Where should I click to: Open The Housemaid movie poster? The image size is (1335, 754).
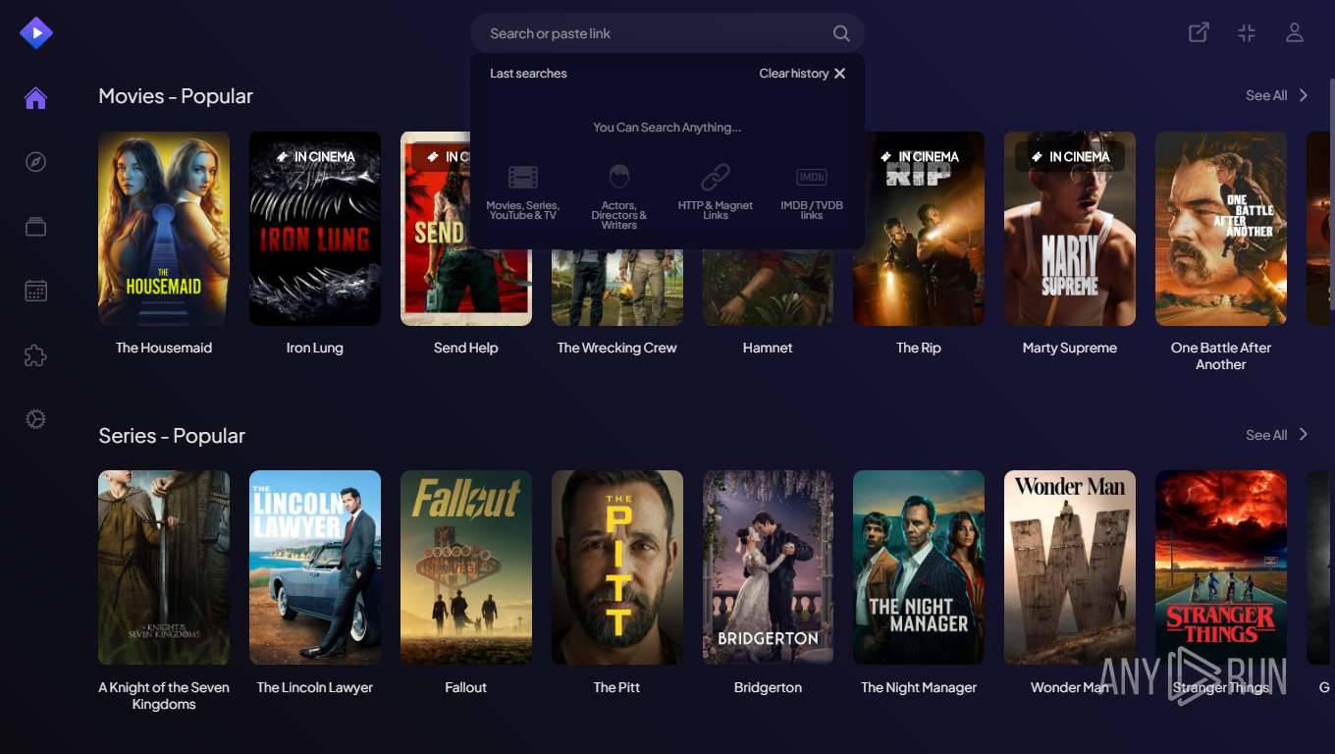tap(164, 229)
